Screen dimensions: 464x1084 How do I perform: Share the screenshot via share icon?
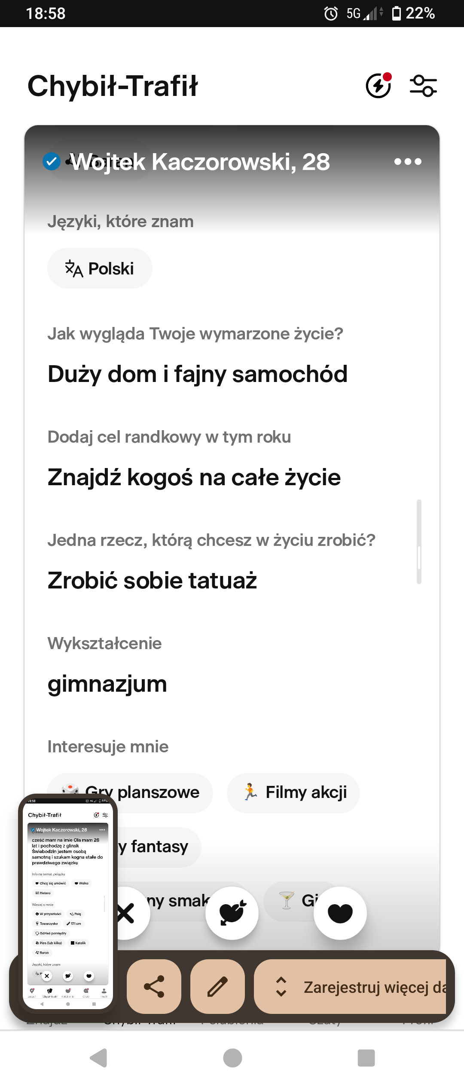[154, 986]
